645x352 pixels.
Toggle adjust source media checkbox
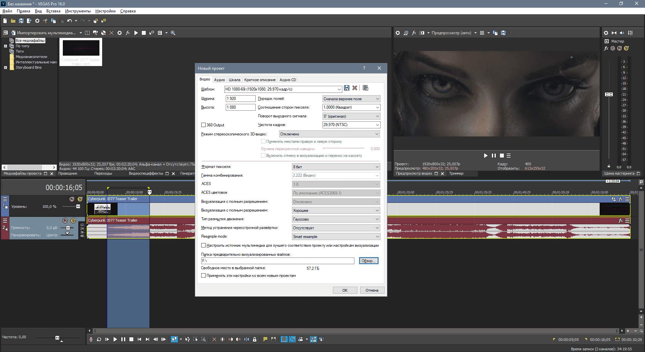coord(203,245)
